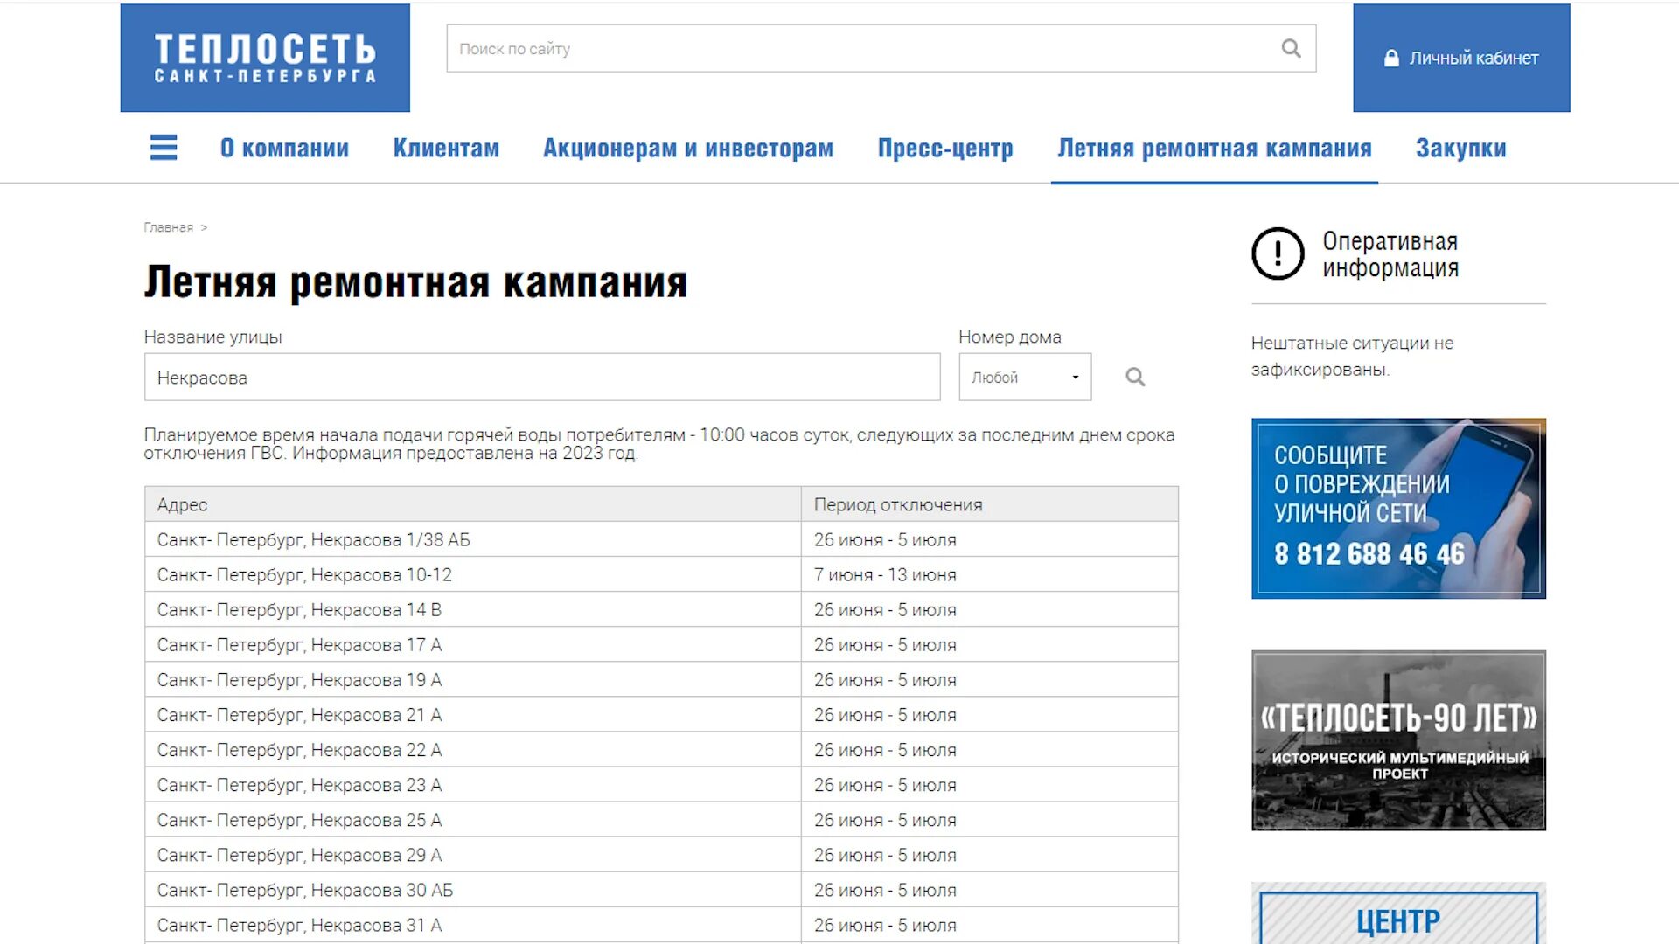The height and width of the screenshot is (944, 1679).
Task: Click the address search magnifier icon
Action: pyautogui.click(x=1135, y=377)
